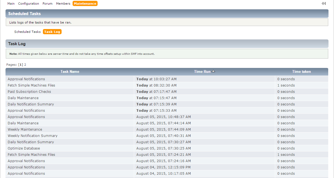Click the server time note text

[82, 54]
